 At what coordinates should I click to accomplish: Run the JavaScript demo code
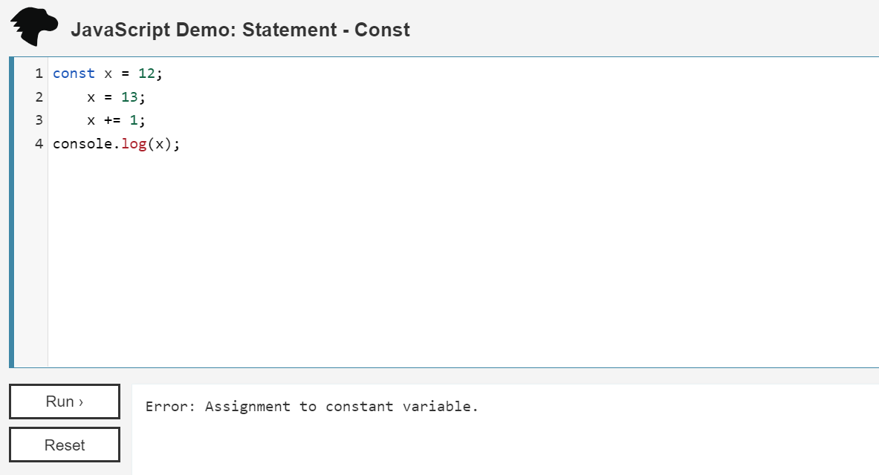(x=65, y=402)
